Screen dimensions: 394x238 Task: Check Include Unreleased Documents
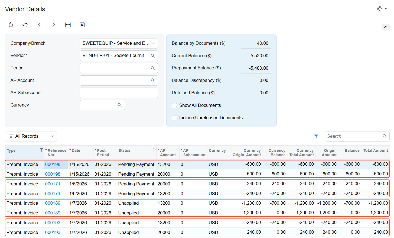click(x=174, y=118)
